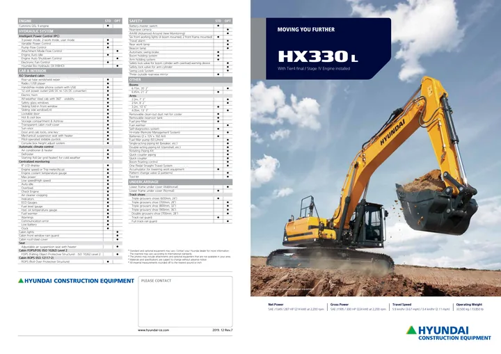501x354 pixels.
Task: Open the www.hyundai-ce.com link
Action: tap(153, 330)
